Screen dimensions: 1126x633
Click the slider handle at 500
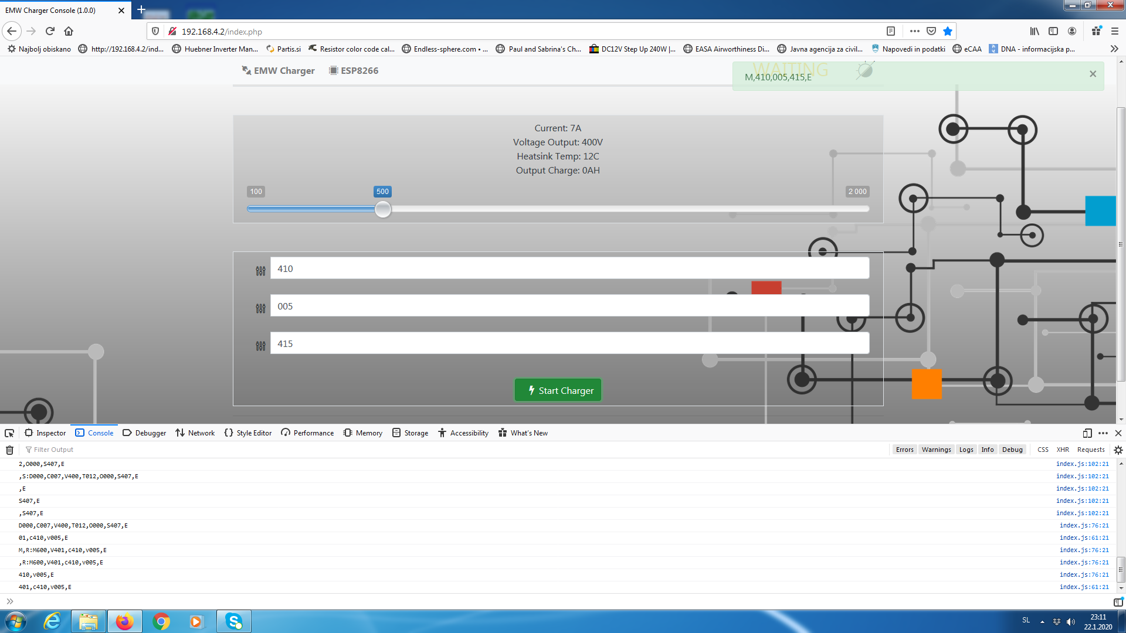pyautogui.click(x=383, y=209)
